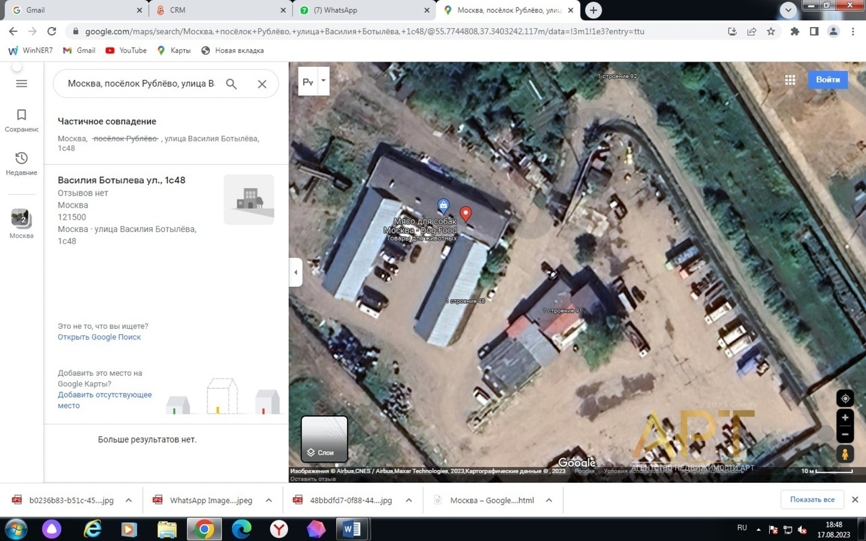Clear the search with the X icon
The width and height of the screenshot is (866, 541).
click(x=262, y=84)
